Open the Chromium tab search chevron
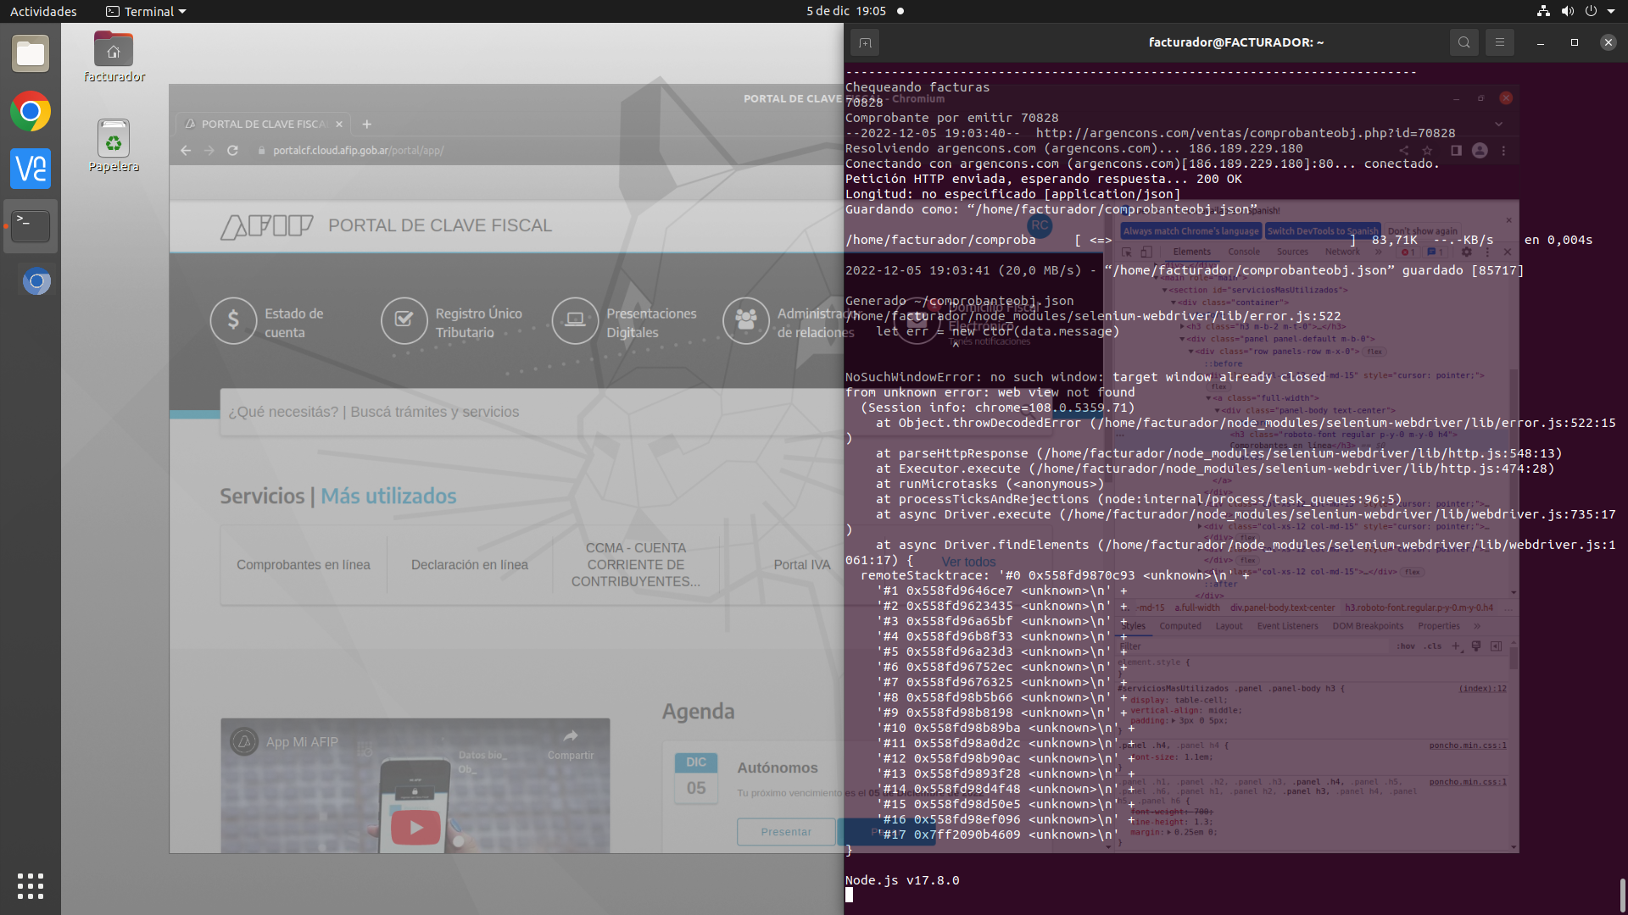The height and width of the screenshot is (915, 1628). point(1498,124)
